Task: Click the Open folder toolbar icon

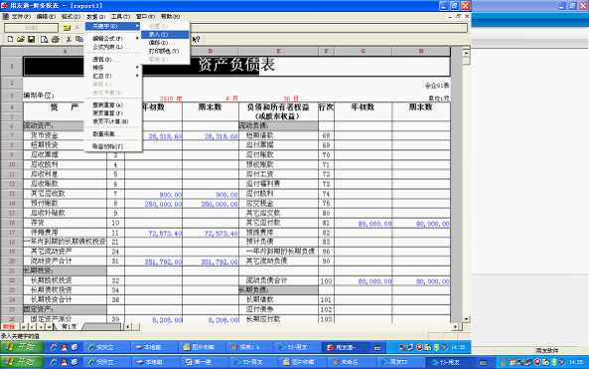Action: (21, 39)
